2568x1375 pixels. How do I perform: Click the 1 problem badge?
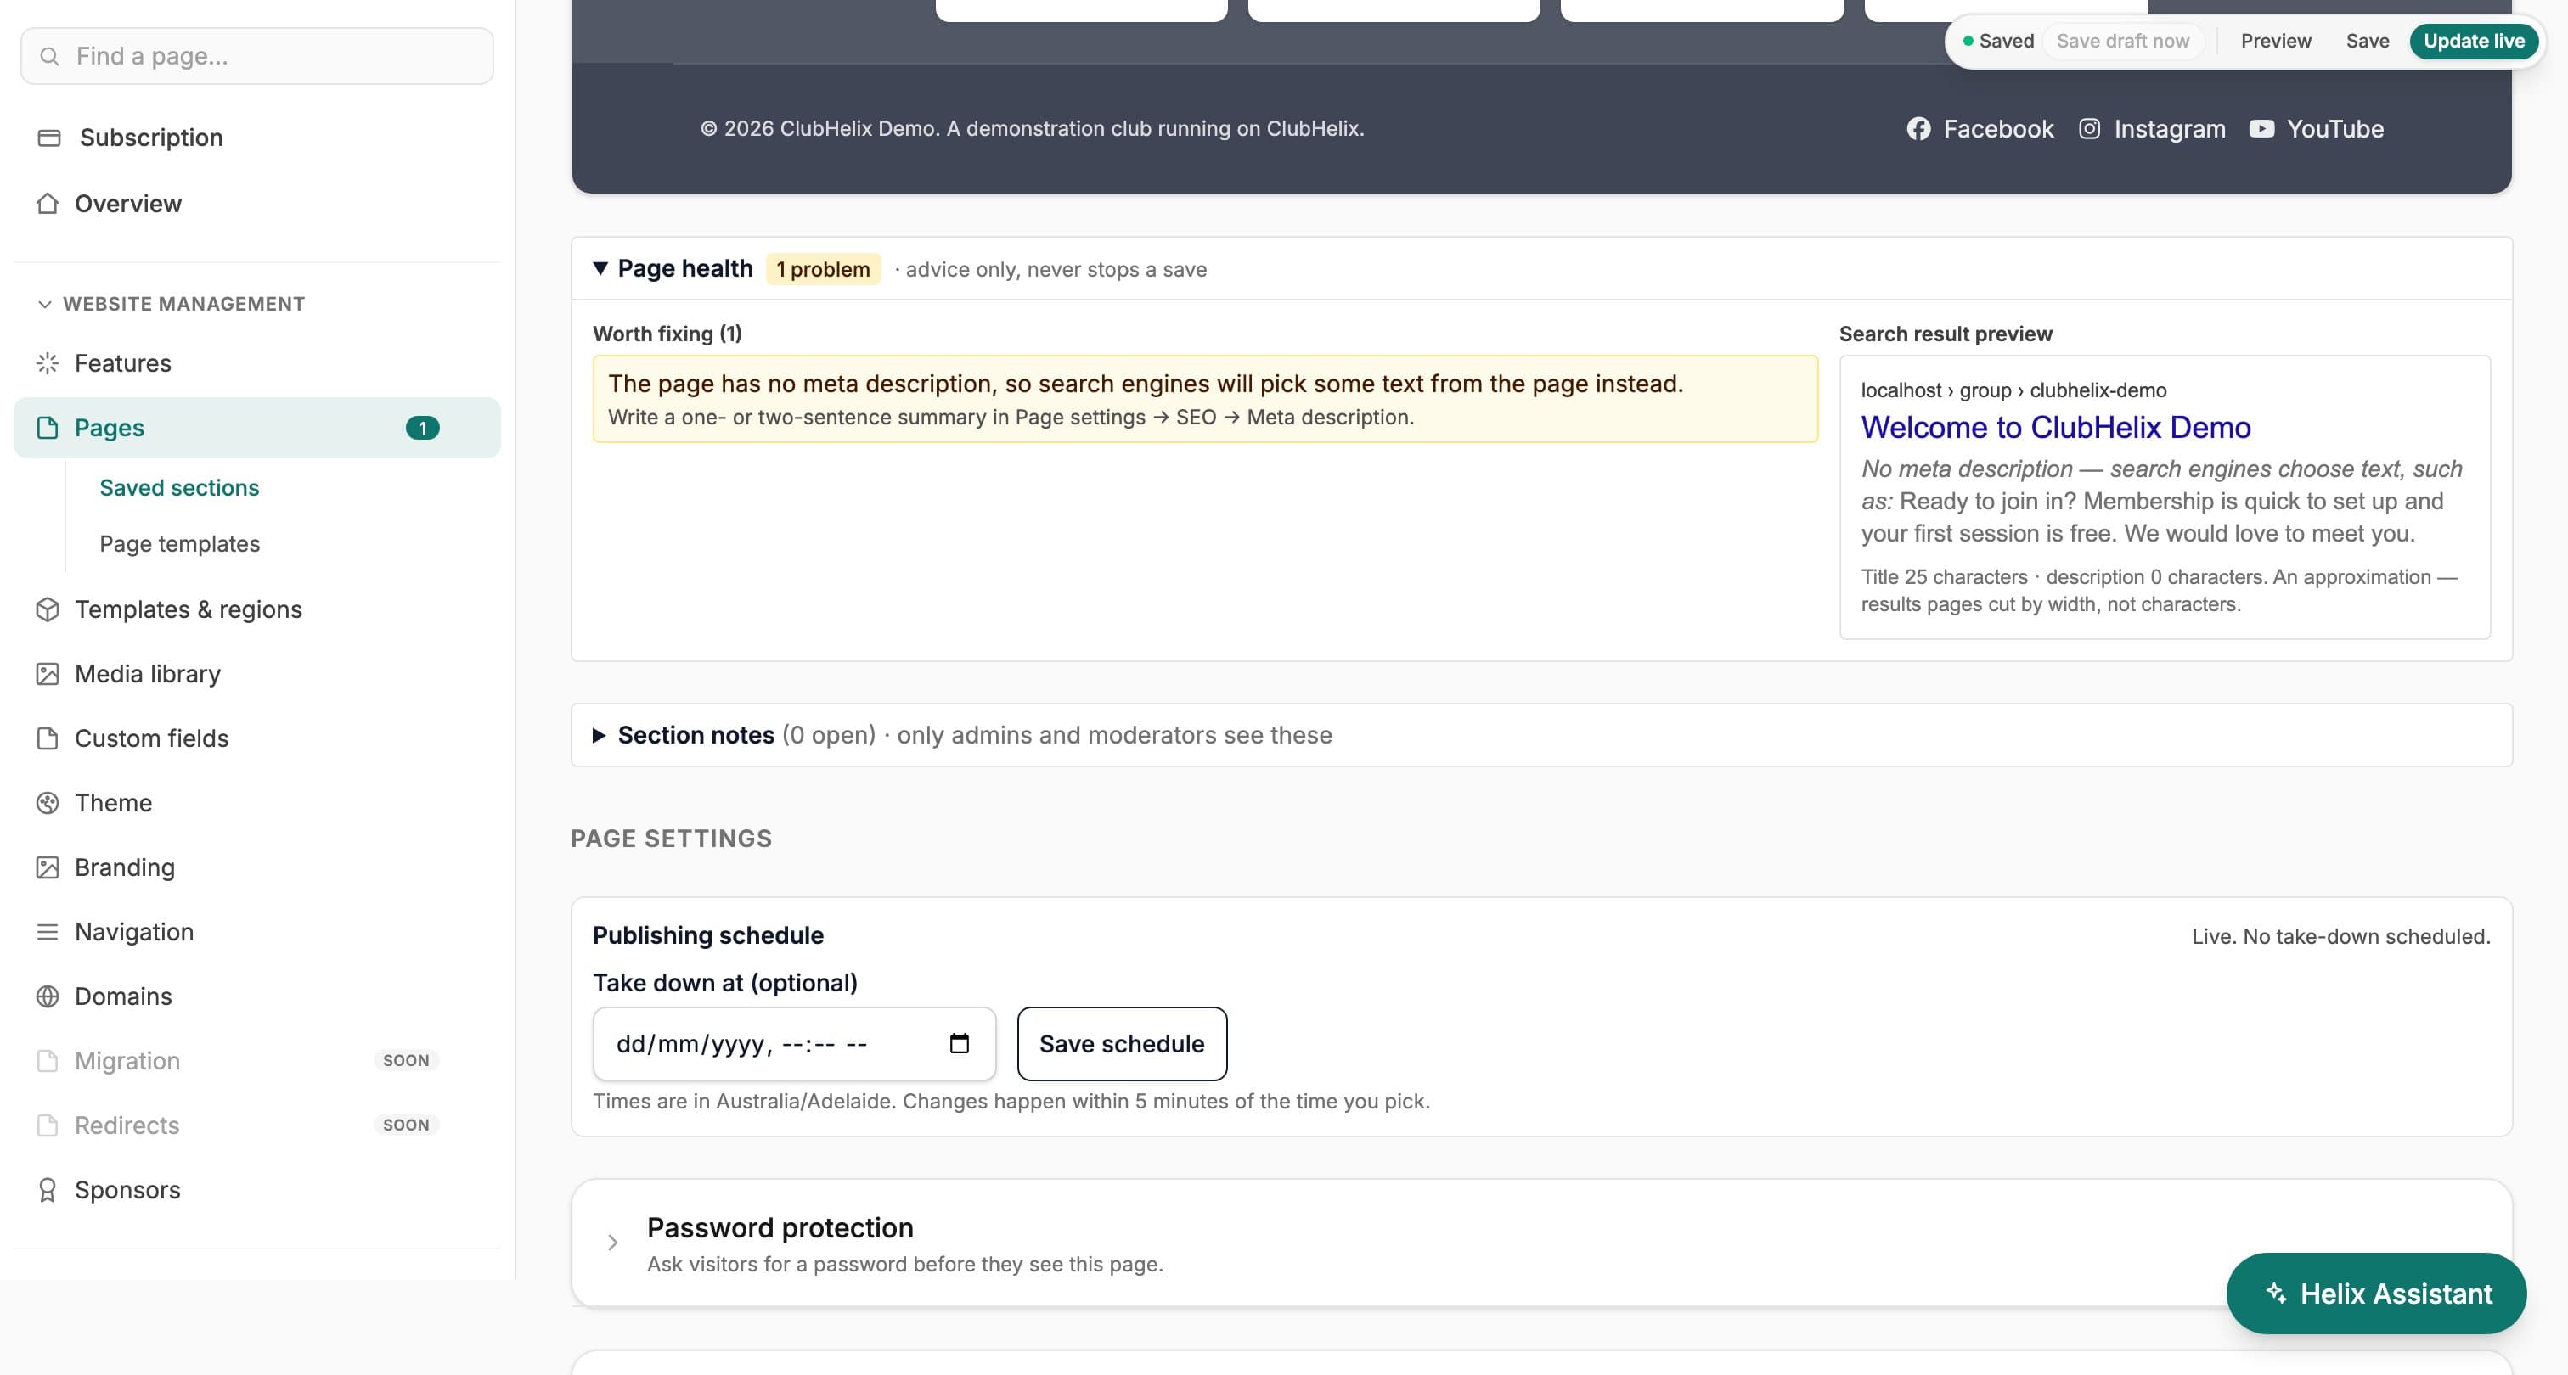point(822,269)
